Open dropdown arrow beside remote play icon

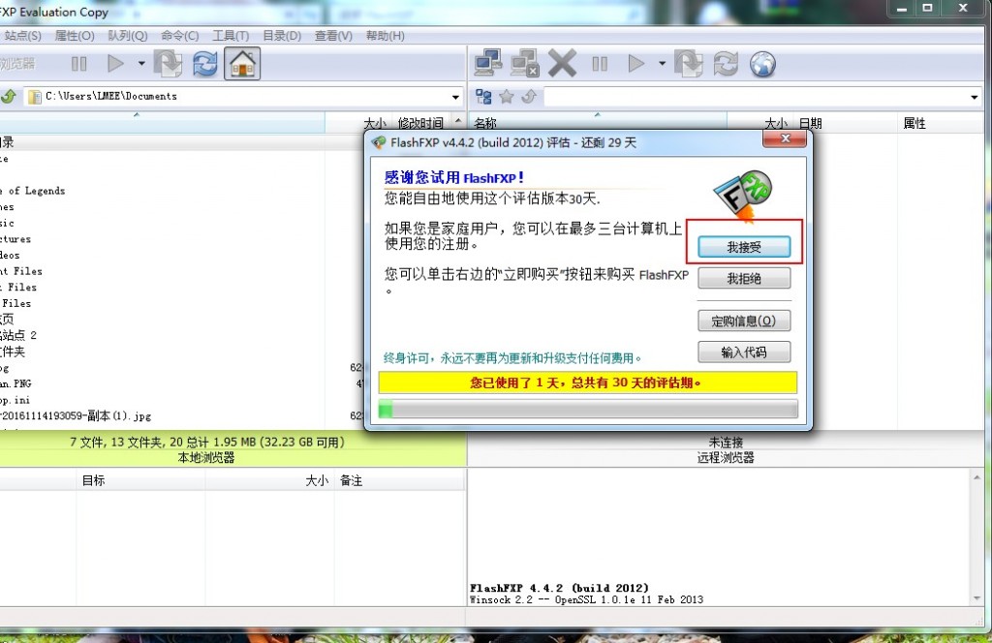(662, 63)
